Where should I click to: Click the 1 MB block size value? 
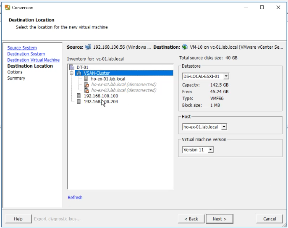pyautogui.click(x=215, y=105)
